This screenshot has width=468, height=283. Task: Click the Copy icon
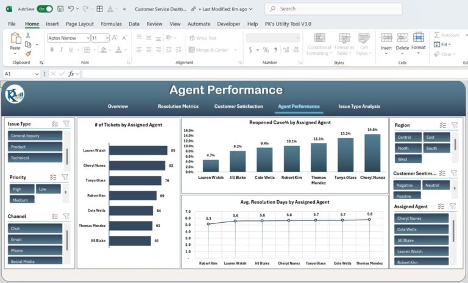(28, 44)
